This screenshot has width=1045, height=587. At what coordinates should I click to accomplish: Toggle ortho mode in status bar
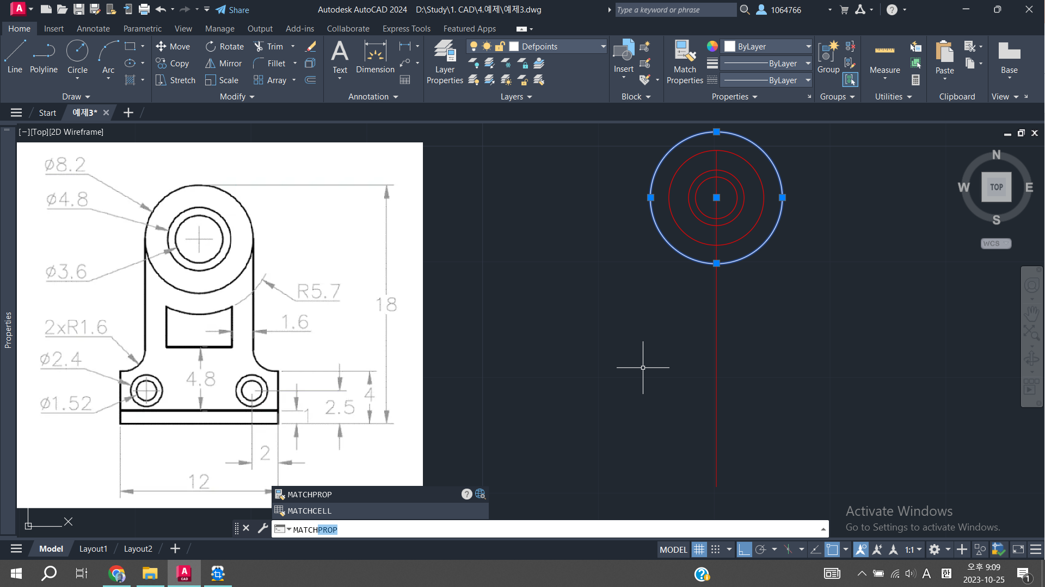click(744, 549)
